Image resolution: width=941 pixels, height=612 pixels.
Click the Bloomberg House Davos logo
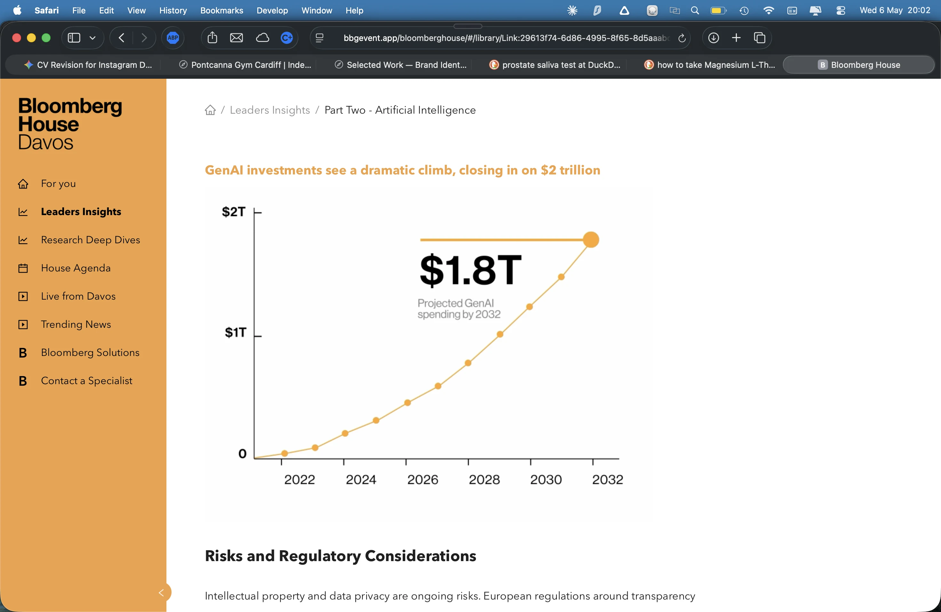[x=70, y=124]
